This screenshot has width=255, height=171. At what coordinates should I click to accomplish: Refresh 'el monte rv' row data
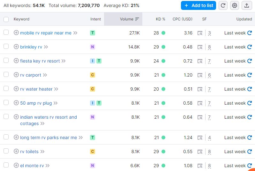pos(250,166)
